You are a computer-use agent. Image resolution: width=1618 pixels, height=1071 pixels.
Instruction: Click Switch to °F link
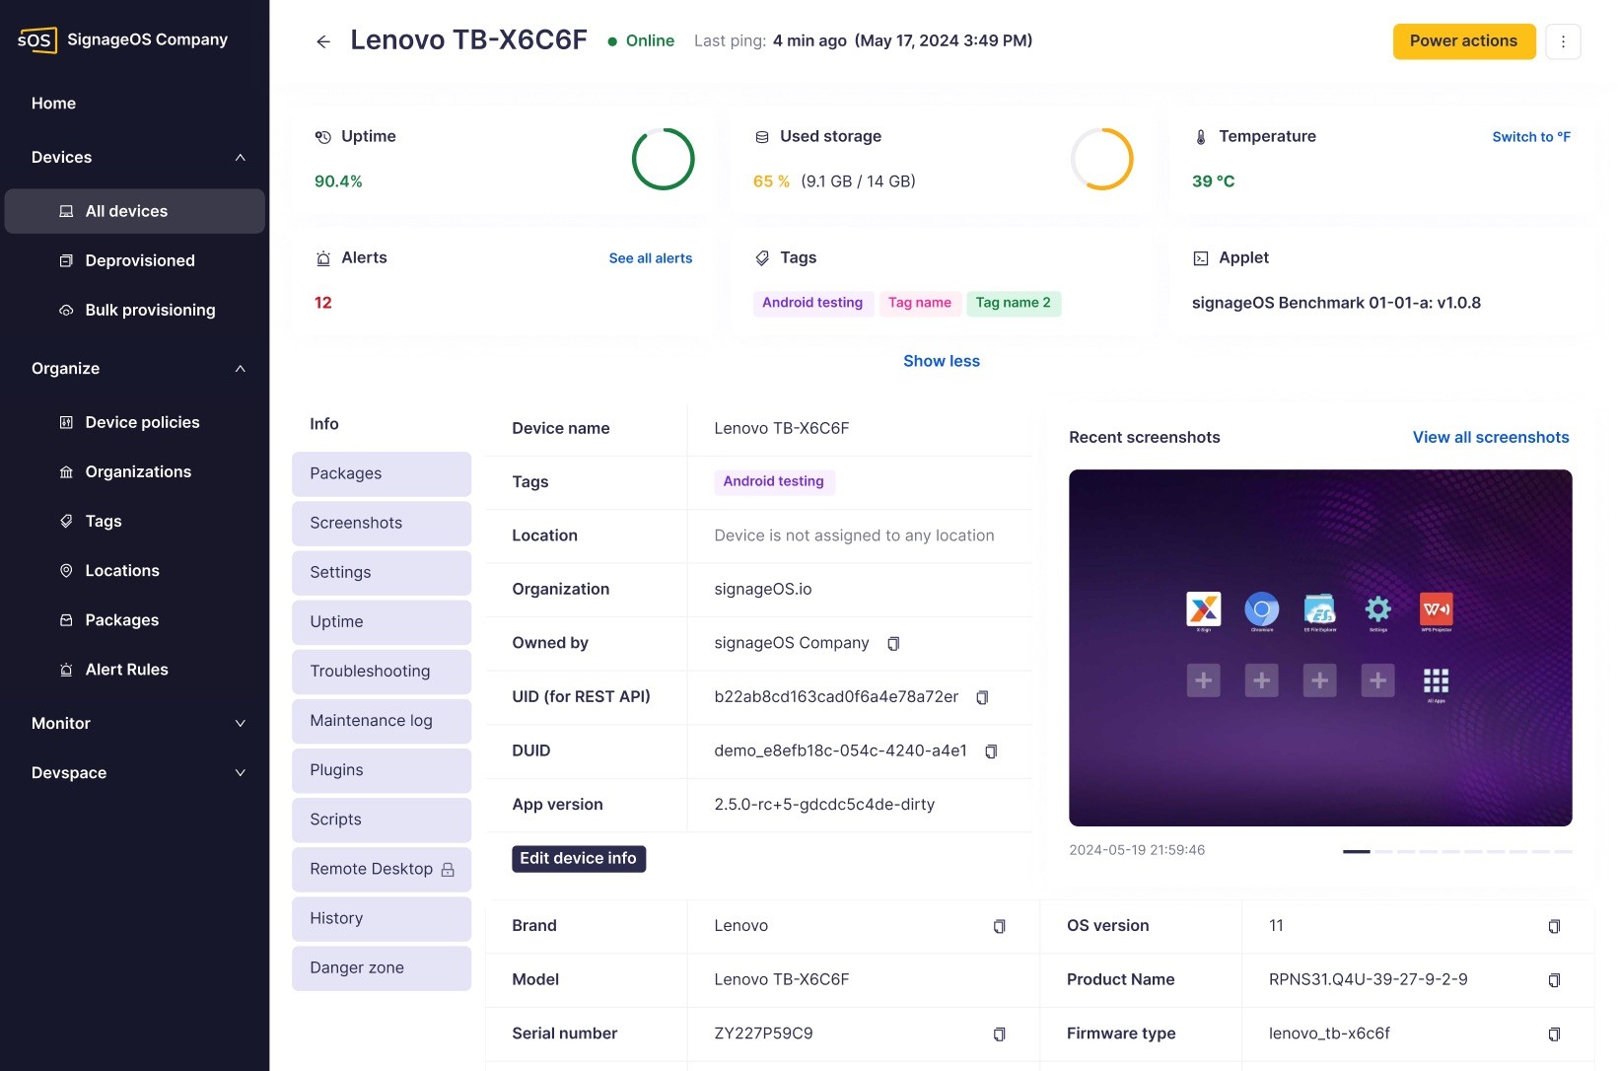1530,137
